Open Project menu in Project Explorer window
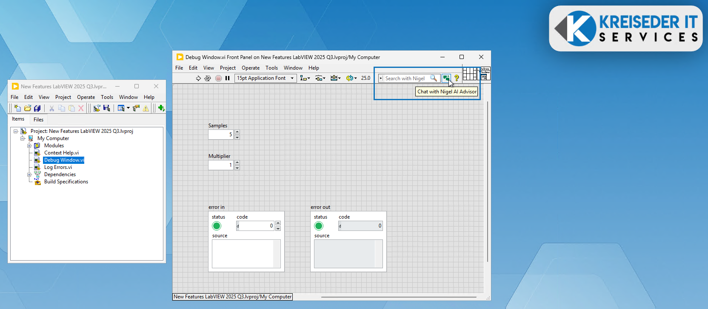This screenshot has width=708, height=309. pyautogui.click(x=63, y=97)
